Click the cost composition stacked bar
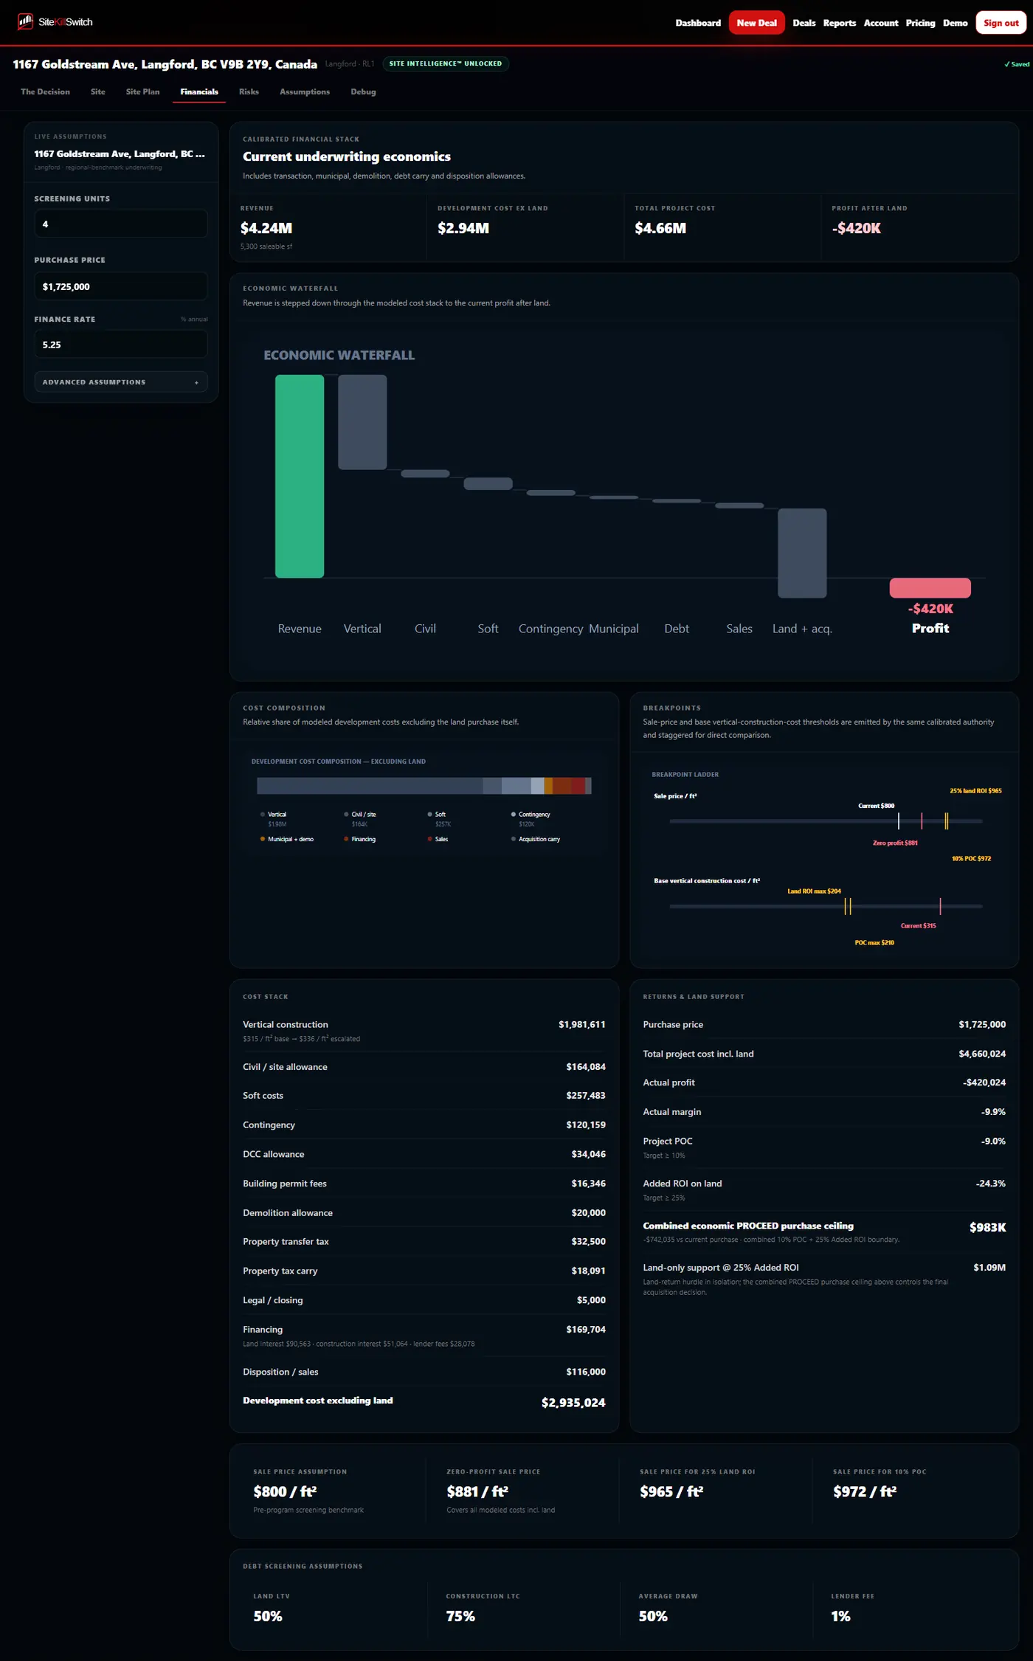1033x1661 pixels. click(x=424, y=786)
